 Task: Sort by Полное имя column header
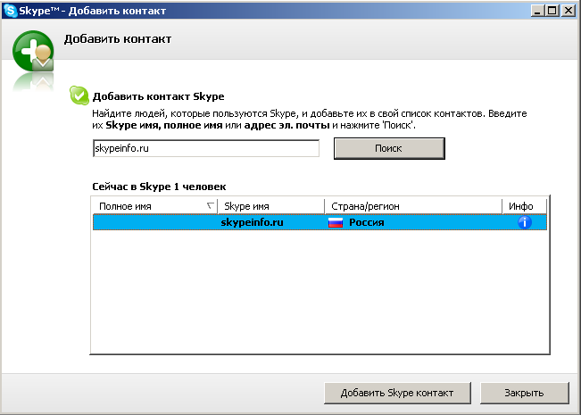(154, 206)
